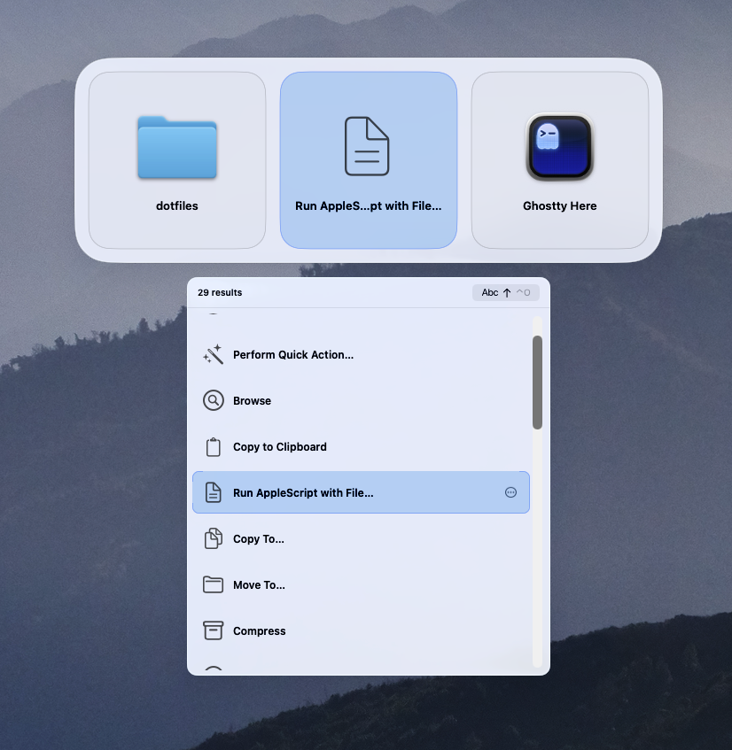
Task: Click the 29 results count label
Action: [x=220, y=292]
